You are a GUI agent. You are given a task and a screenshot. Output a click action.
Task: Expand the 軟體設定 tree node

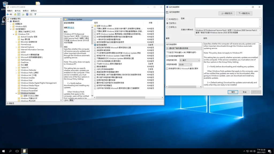pyautogui.click(x=11, y=24)
